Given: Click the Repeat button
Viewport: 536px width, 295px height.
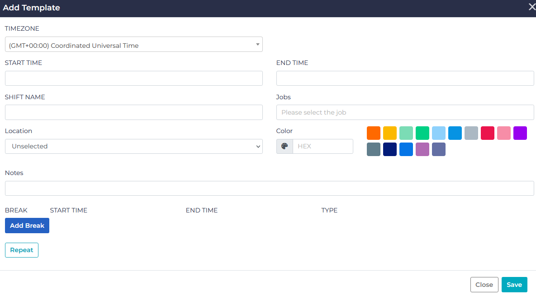Looking at the screenshot, I should pos(21,249).
